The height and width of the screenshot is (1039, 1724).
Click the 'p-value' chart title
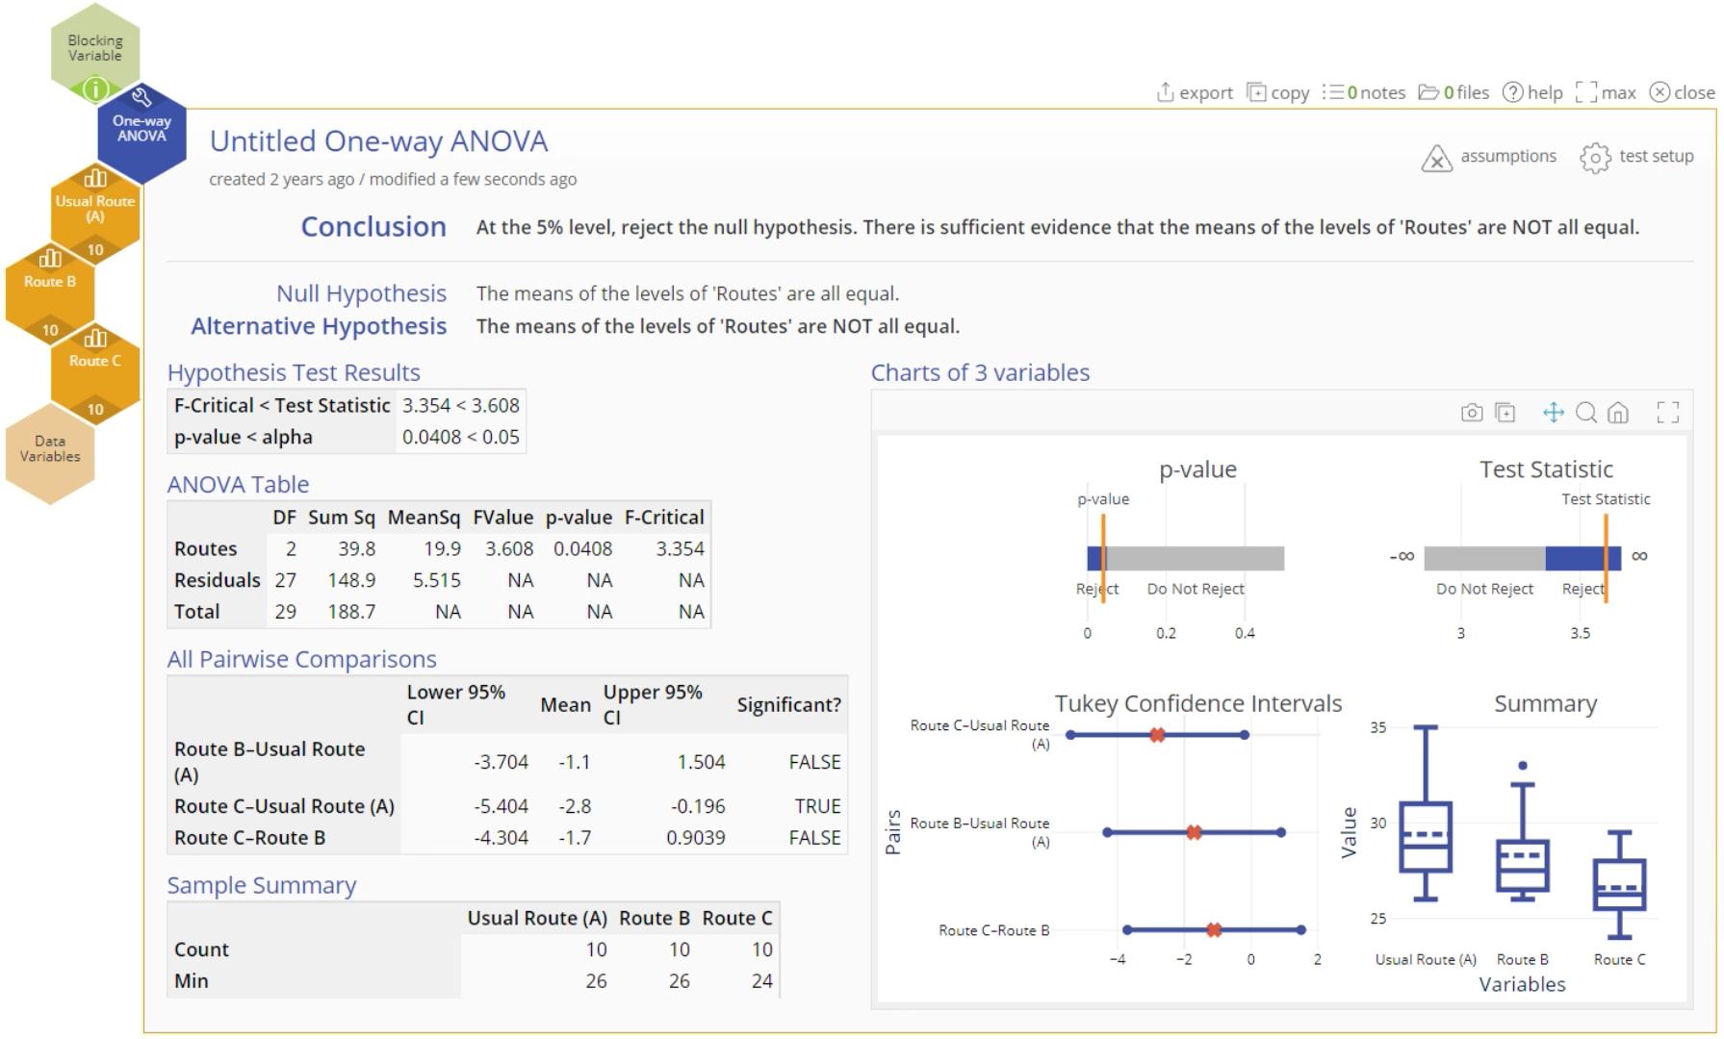pos(1198,469)
